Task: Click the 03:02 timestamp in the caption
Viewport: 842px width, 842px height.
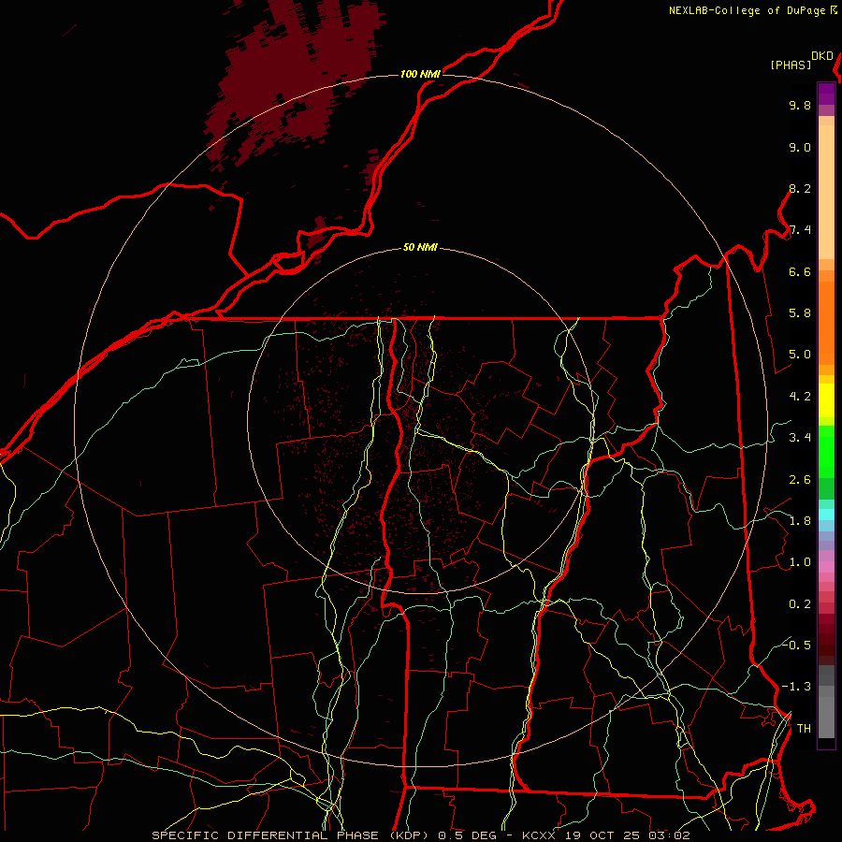Action: click(x=669, y=835)
